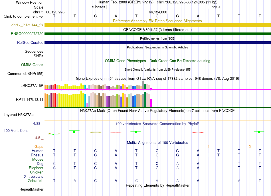Click the LRRC37A16P expression bar chart
This screenshot has width=271, height=196.
coord(98,85)
